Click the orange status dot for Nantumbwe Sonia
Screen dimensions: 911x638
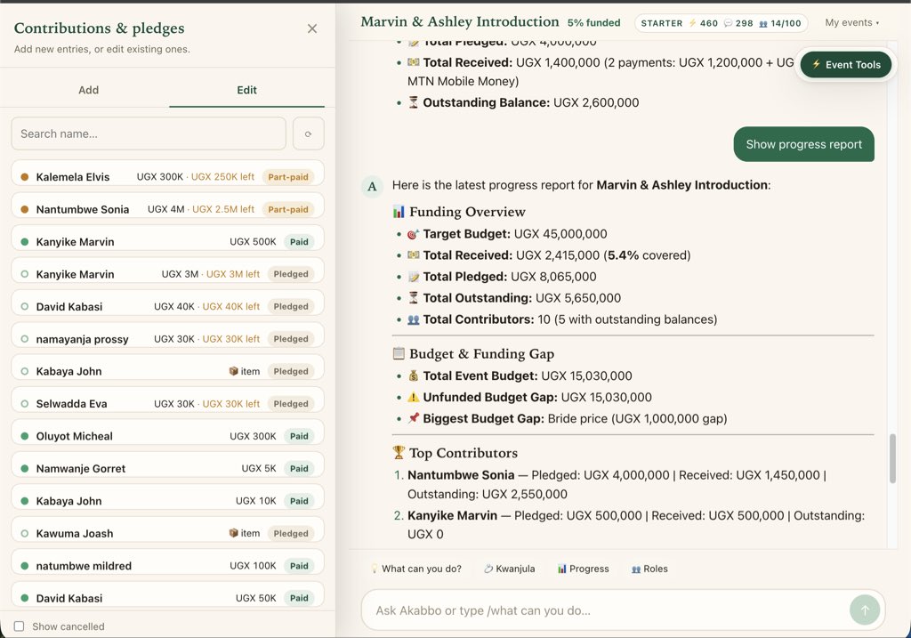[24, 209]
